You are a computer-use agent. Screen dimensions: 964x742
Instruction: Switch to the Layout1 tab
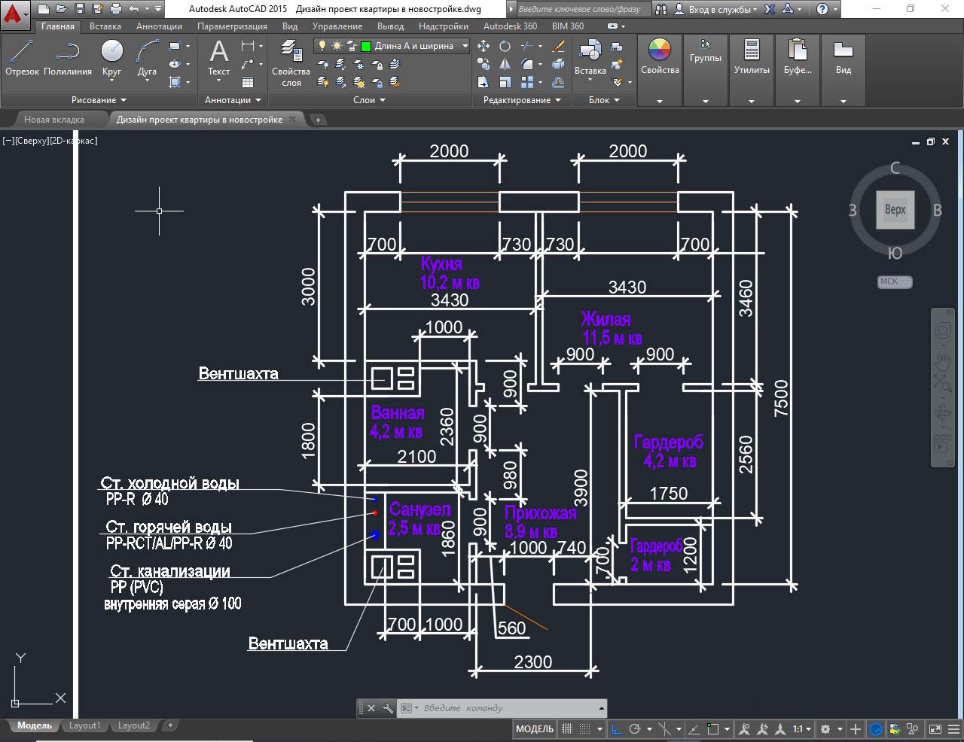coord(84,725)
